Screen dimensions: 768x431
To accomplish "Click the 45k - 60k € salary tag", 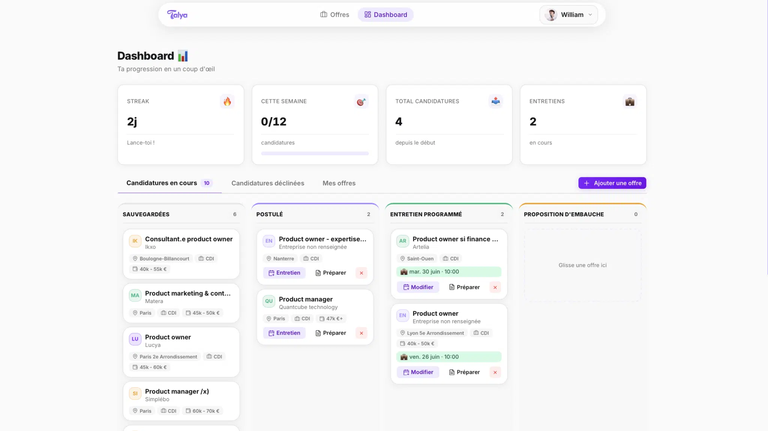I will pyautogui.click(x=150, y=367).
